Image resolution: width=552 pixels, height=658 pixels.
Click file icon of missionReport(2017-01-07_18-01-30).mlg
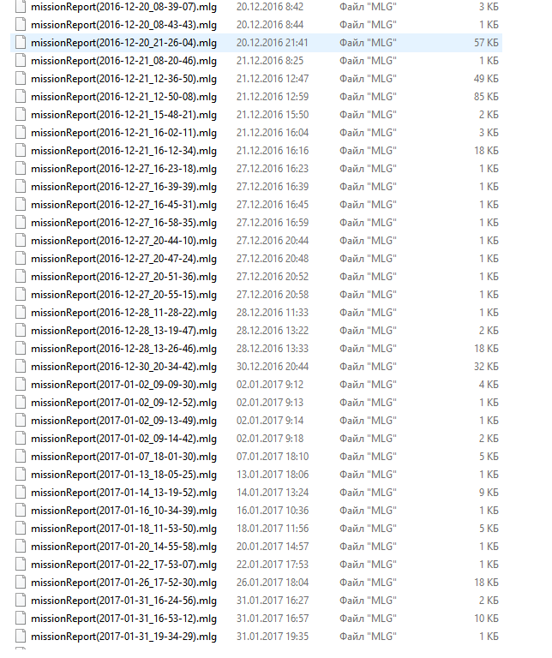pyautogui.click(x=21, y=457)
